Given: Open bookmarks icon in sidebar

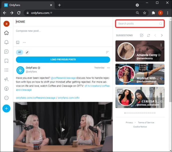Looking at the screenshot, I should click(x=6, y=61).
